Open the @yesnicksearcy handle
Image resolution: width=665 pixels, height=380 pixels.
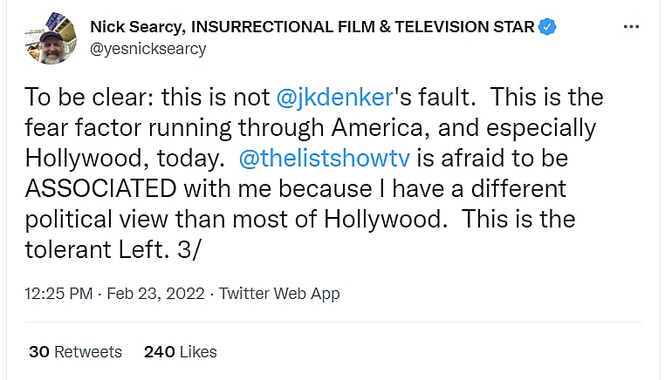pos(148,49)
